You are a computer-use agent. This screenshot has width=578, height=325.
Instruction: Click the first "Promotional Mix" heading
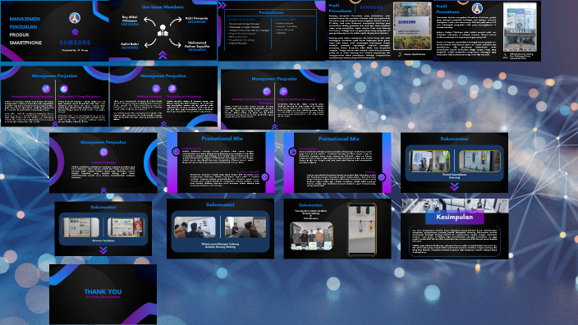point(222,139)
